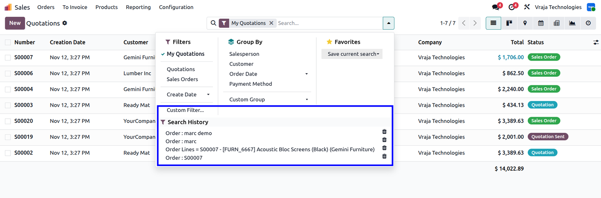Image resolution: width=601 pixels, height=198 pixels.
Task: Open the Pivot table view
Action: (x=556, y=23)
